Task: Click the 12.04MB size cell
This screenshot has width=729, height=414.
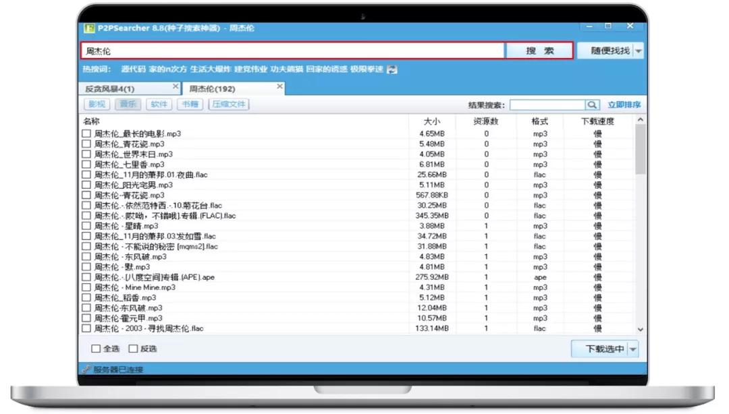Action: click(432, 308)
